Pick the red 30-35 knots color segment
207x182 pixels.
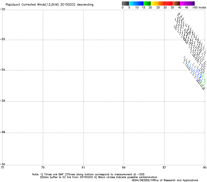click(x=169, y=3)
